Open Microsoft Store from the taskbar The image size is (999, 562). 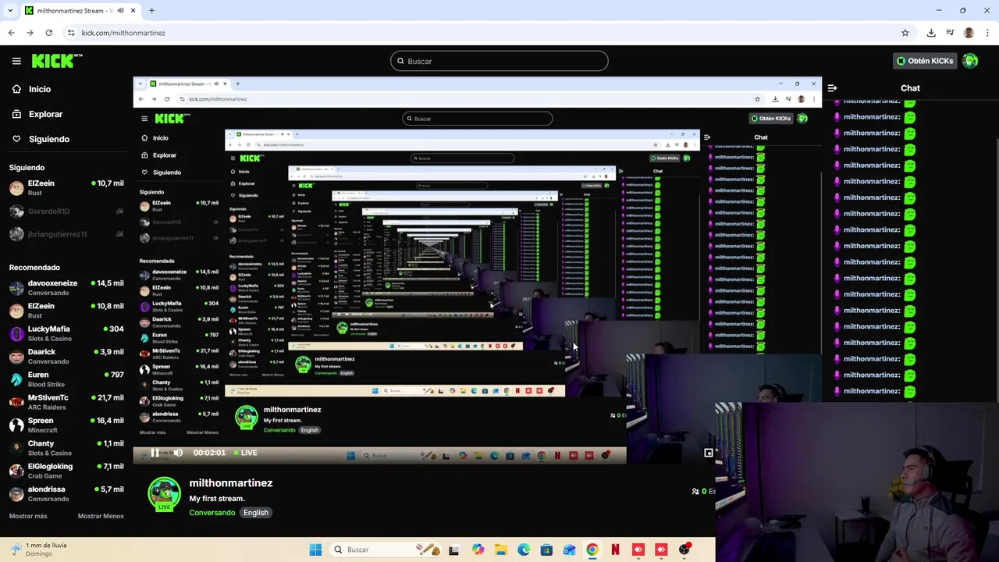[546, 550]
